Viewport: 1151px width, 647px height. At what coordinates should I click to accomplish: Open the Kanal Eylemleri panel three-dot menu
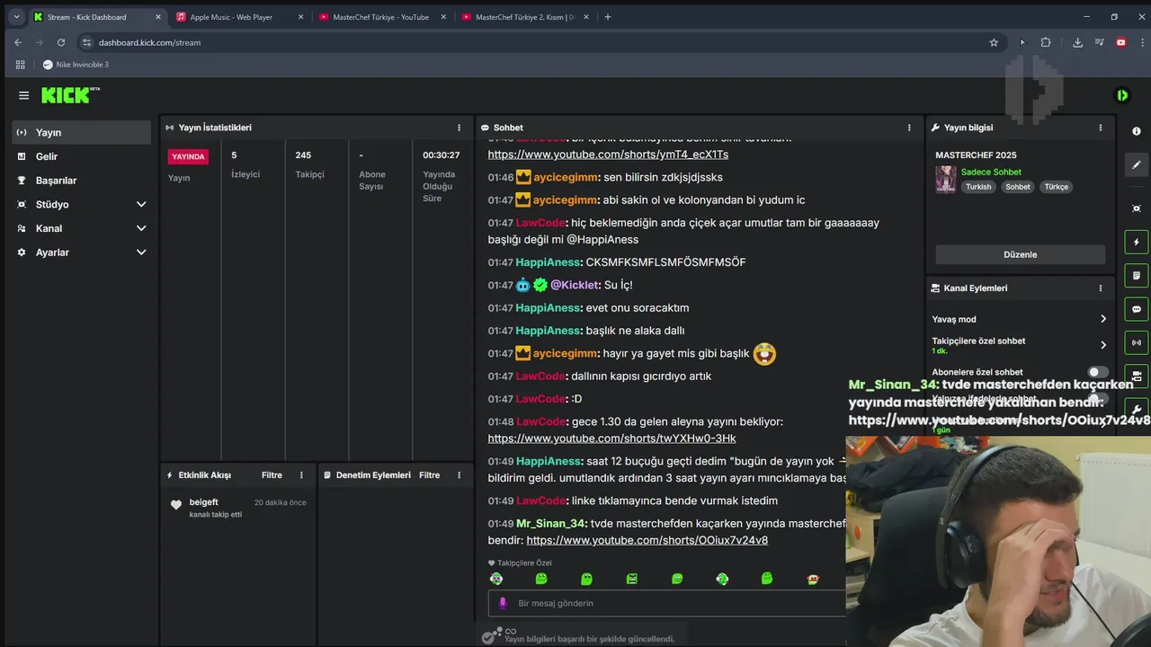click(x=1100, y=288)
